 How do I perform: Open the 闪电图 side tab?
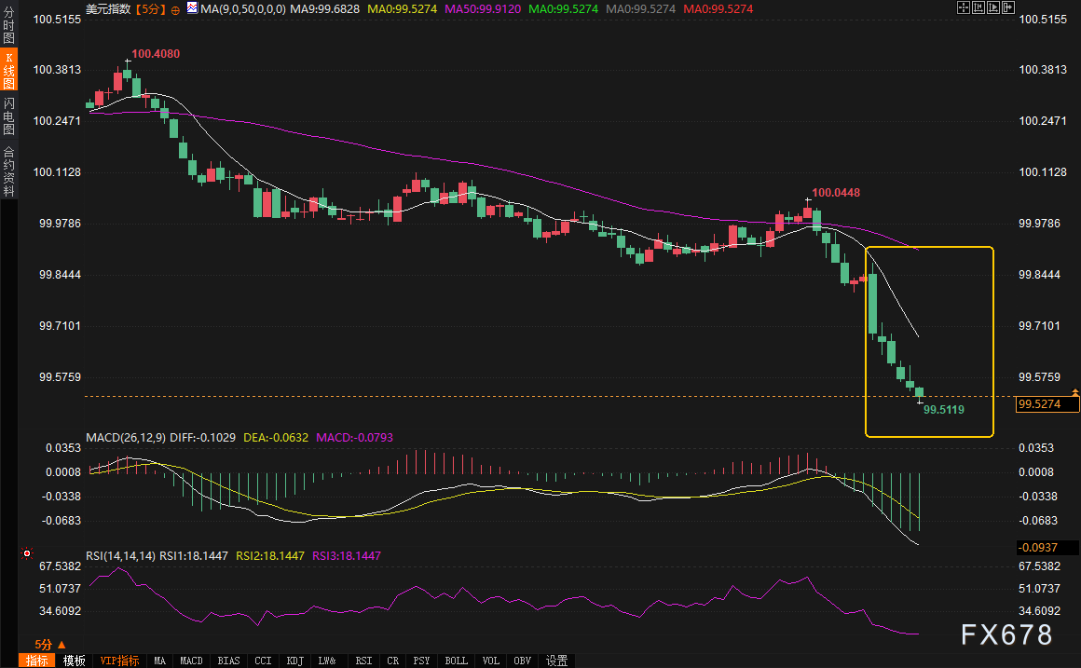[x=8, y=116]
